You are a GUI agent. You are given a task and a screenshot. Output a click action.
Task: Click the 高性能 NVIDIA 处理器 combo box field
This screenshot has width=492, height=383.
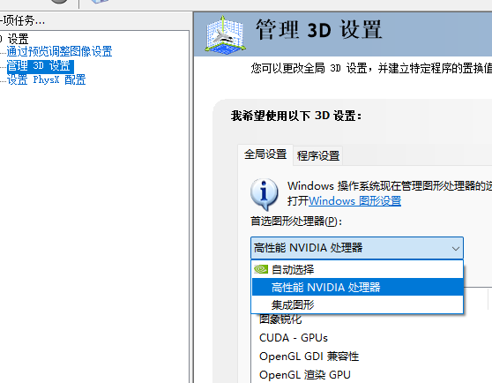(357, 248)
